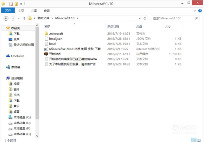Open the recent locations dropdown arrow
The width and height of the screenshot is (204, 142).
pyautogui.click(x=19, y=18)
